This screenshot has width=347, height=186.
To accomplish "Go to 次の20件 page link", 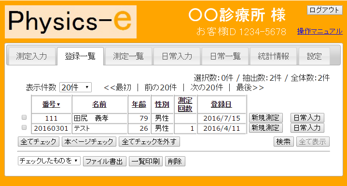I will point(207,87).
